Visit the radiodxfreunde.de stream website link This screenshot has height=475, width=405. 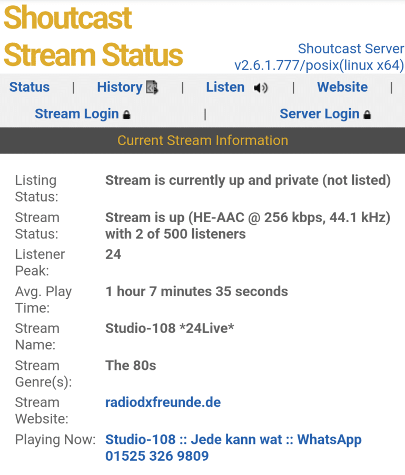(x=163, y=403)
